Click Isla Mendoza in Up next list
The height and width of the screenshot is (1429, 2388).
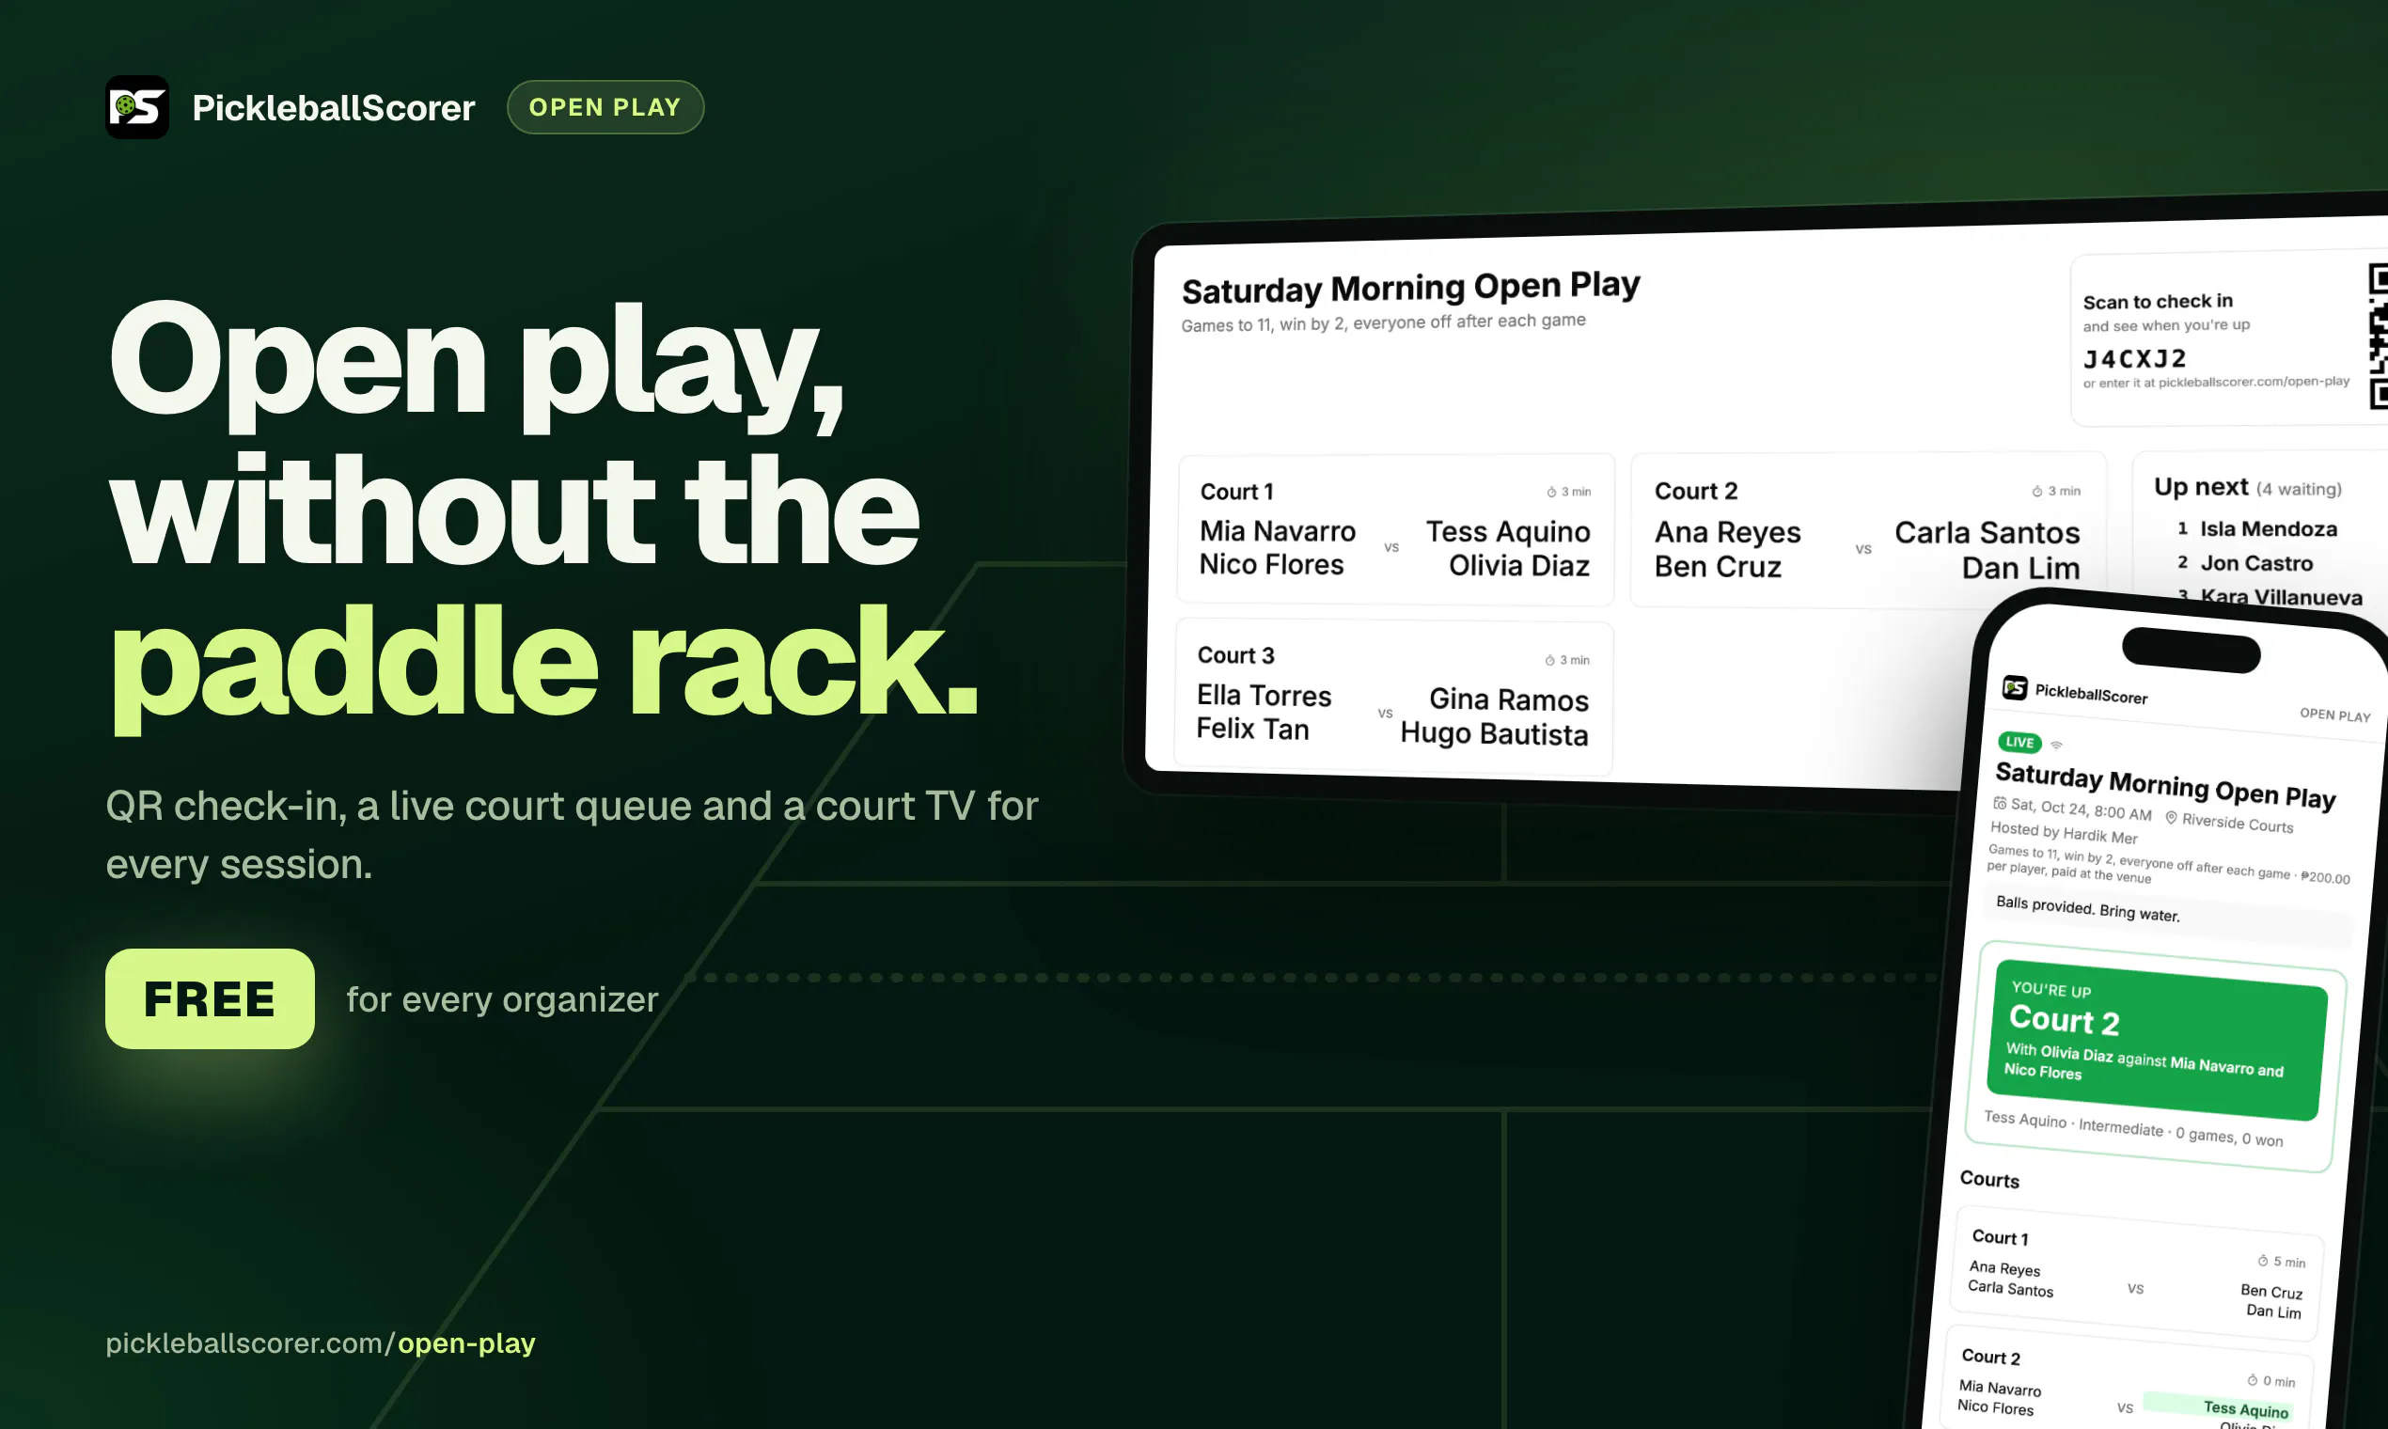point(2268,528)
